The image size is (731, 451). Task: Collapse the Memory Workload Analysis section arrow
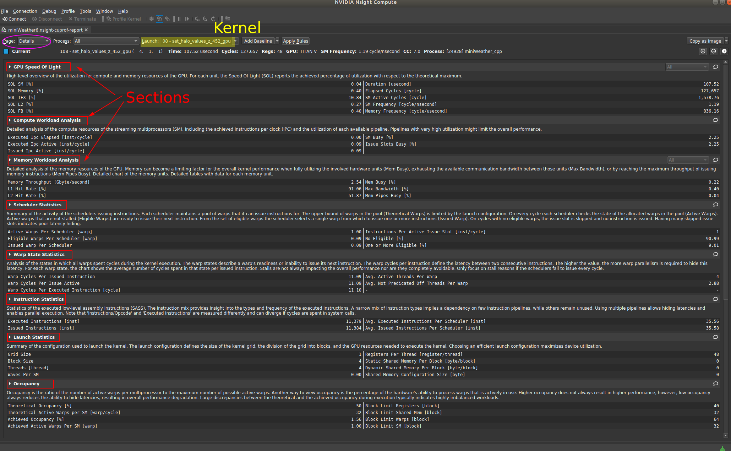[10, 160]
